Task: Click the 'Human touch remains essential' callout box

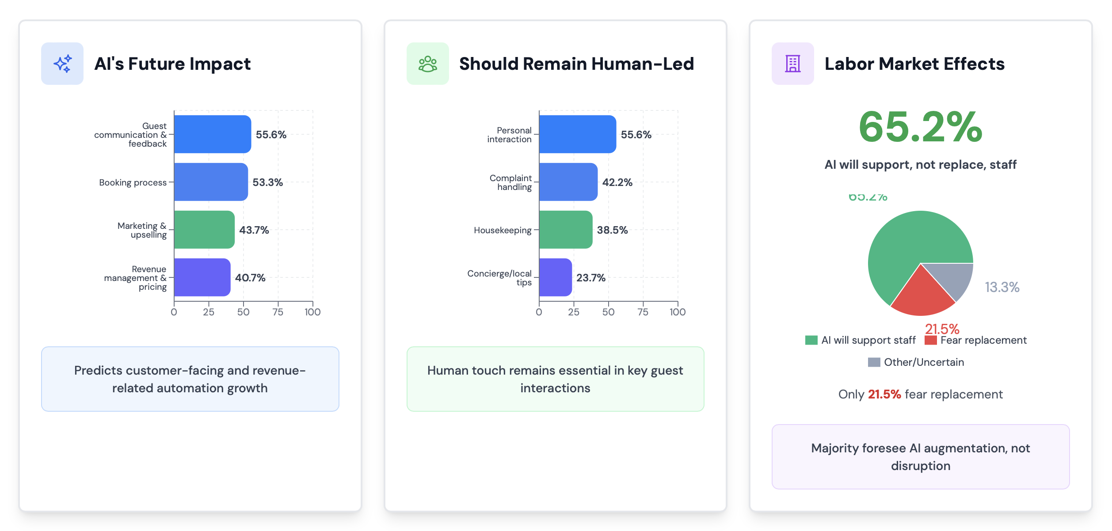Action: (x=555, y=379)
